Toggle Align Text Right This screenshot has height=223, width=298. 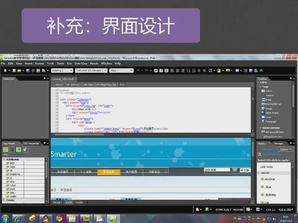pos(183,71)
